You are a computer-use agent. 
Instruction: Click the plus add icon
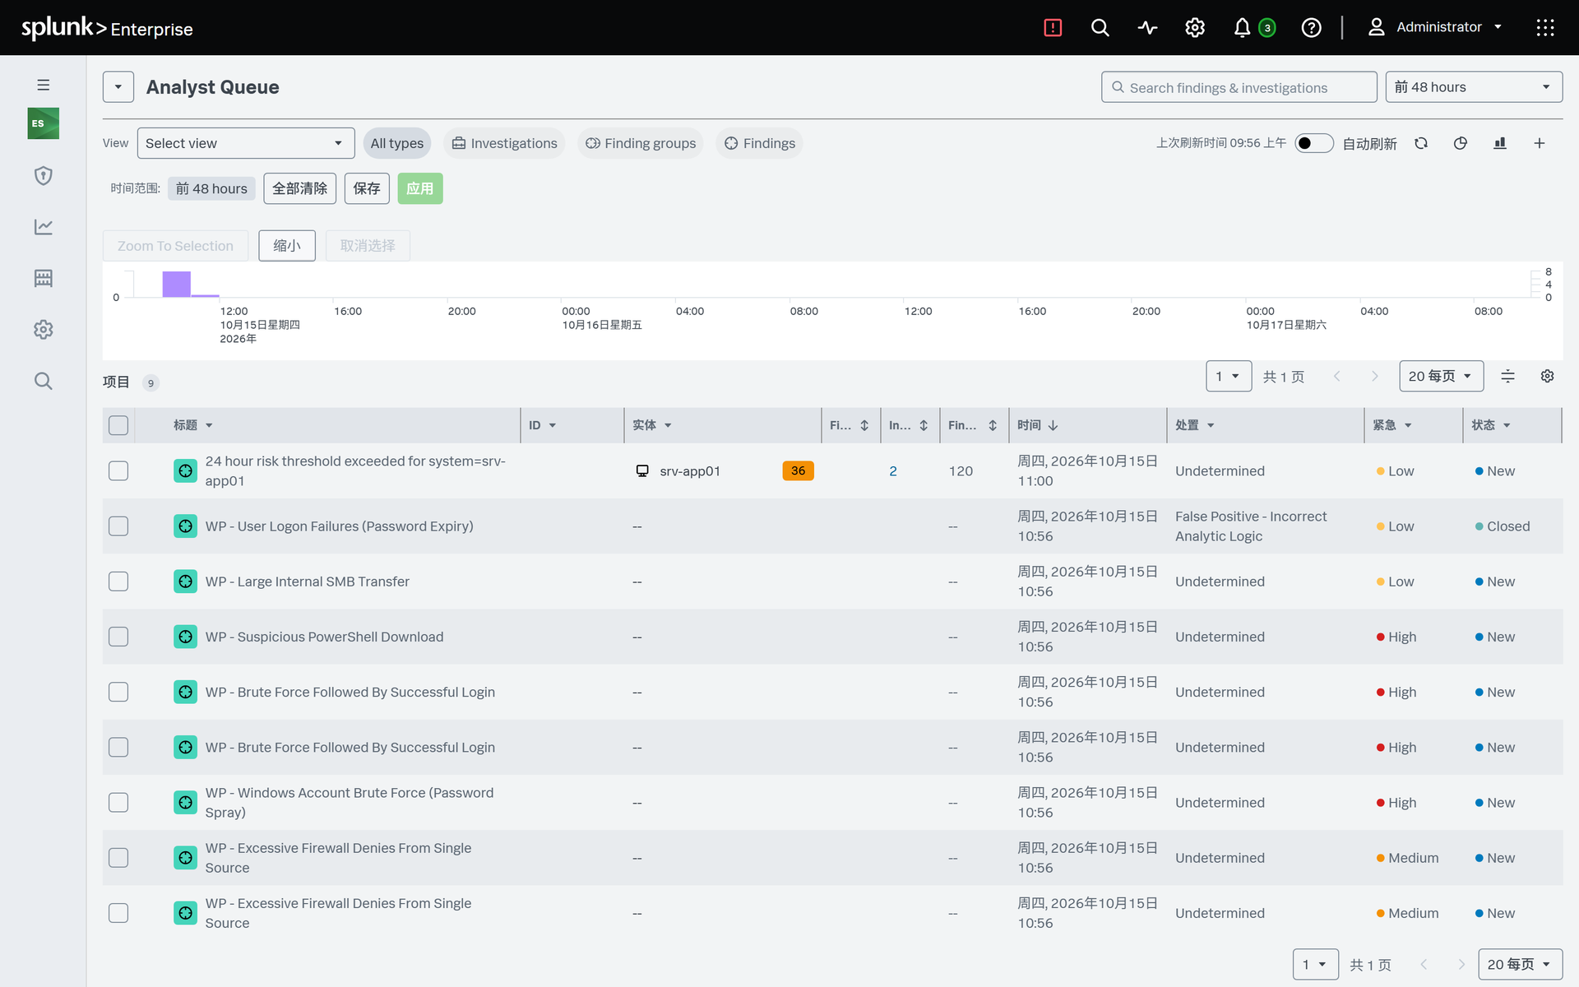(x=1540, y=143)
